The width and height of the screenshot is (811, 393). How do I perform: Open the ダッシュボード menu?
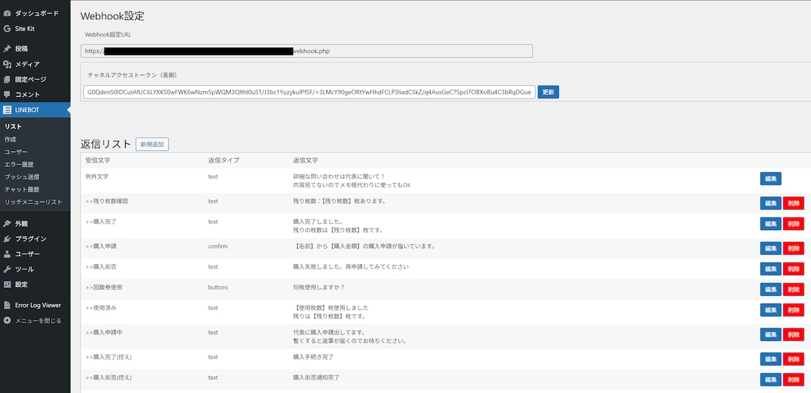point(35,13)
